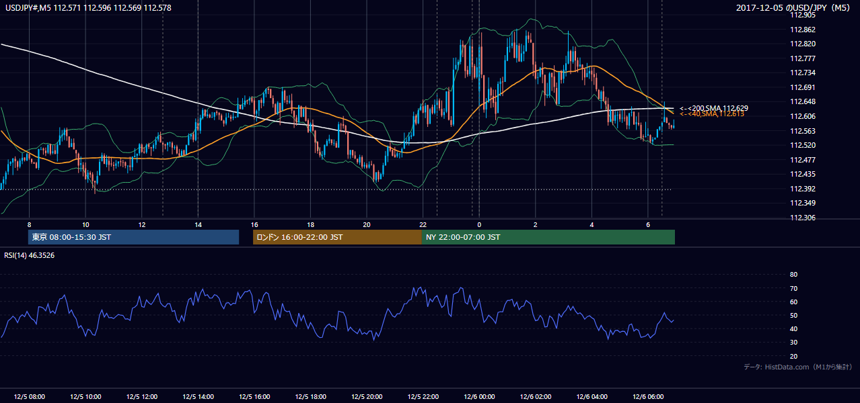Click the London 16:00-22:00 JST session bar
This screenshot has width=860, height=403.
pos(337,237)
